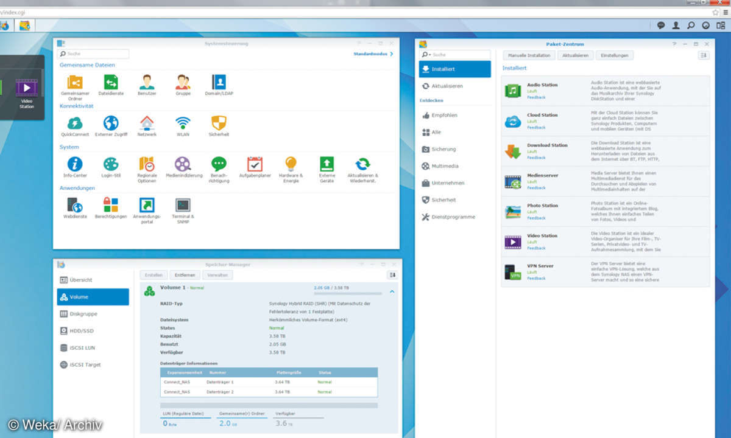
Task: Select Alle category in Paket-Zentrum
Action: coord(455,132)
